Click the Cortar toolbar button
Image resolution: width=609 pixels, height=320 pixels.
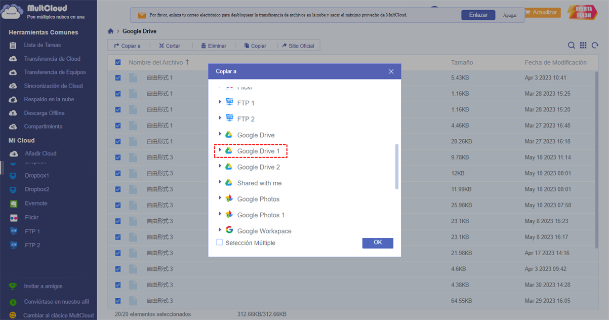[x=169, y=46]
